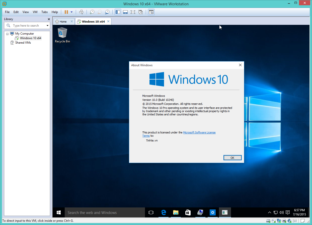The image size is (312, 225).
Task: Open the VM menu
Action: [x=35, y=12]
